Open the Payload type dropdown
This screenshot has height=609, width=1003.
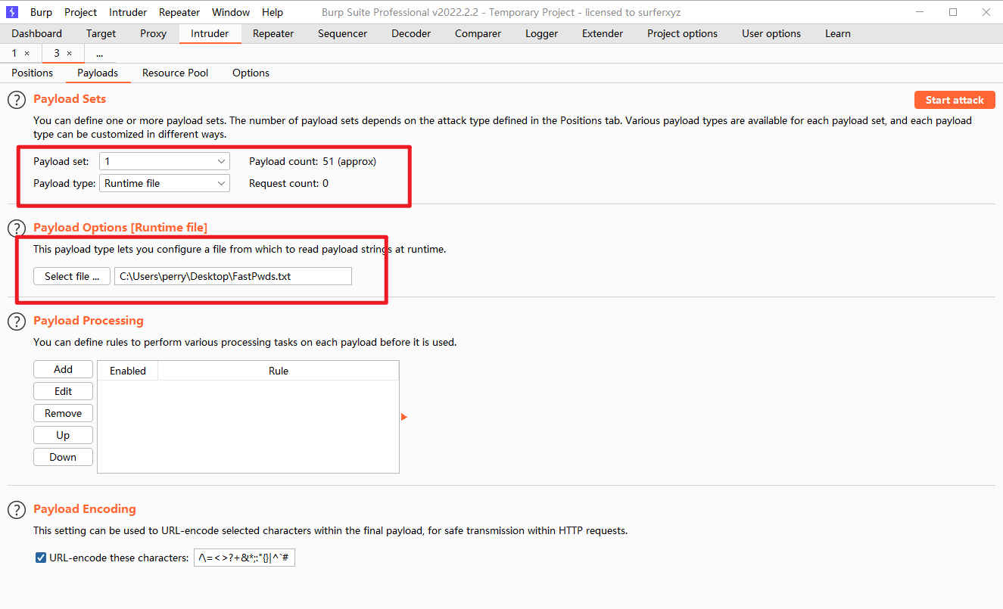click(164, 183)
